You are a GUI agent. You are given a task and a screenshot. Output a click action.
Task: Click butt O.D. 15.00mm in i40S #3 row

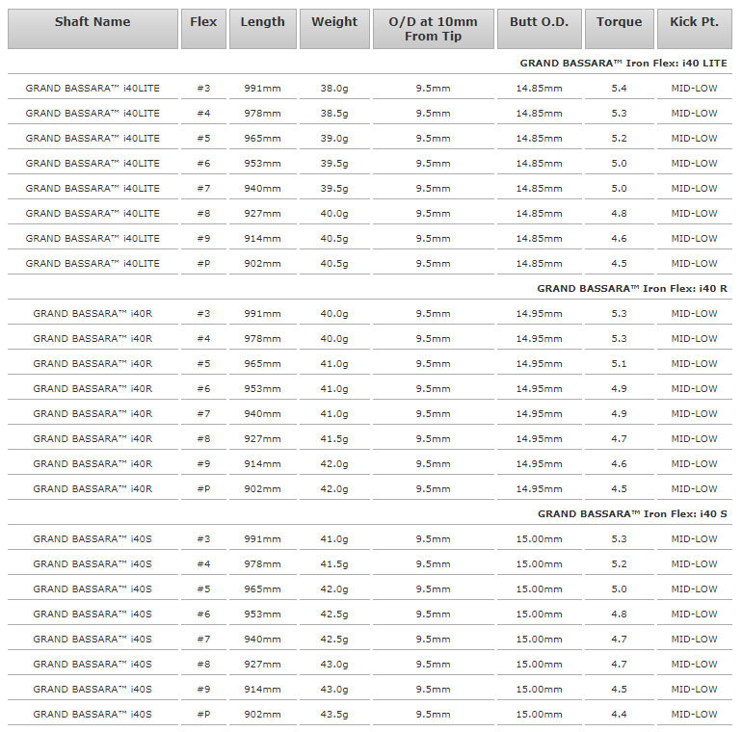tap(539, 539)
